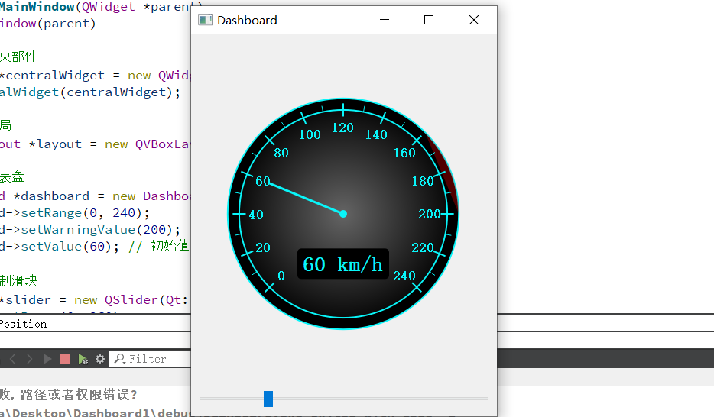Click the magnifier icon in the Filter box
The width and height of the screenshot is (714, 417).
click(x=120, y=359)
